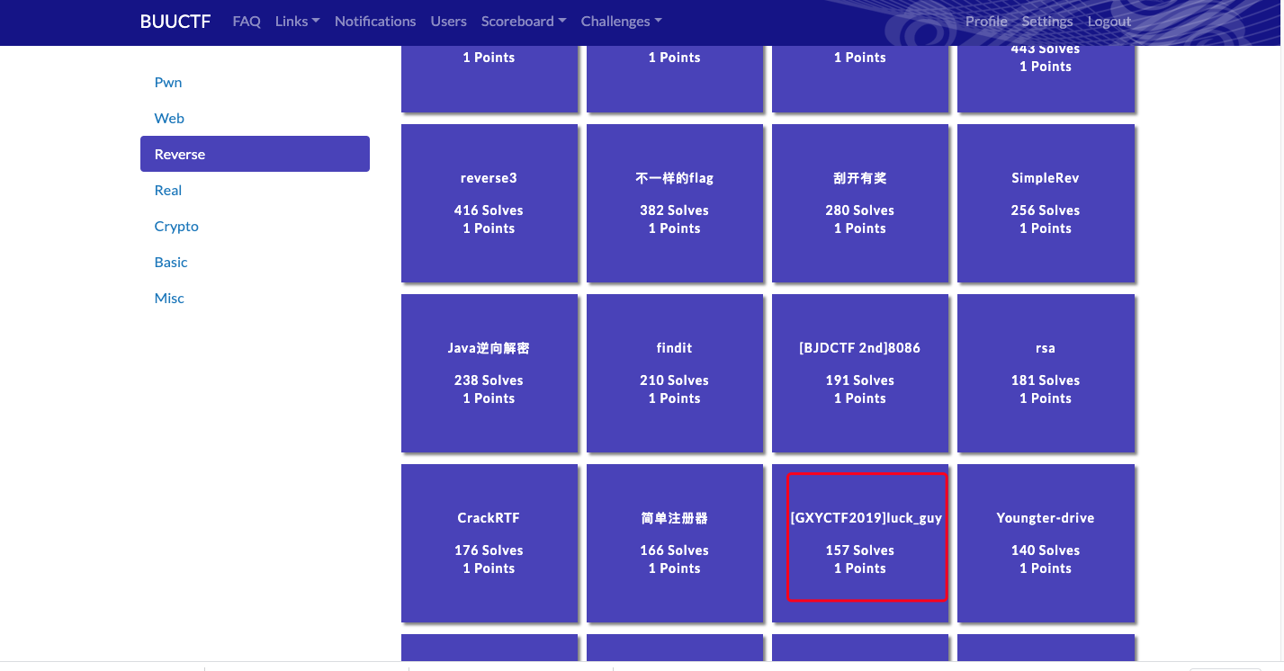1284x671 pixels.
Task: Switch to the Pwn category
Action: pos(168,82)
